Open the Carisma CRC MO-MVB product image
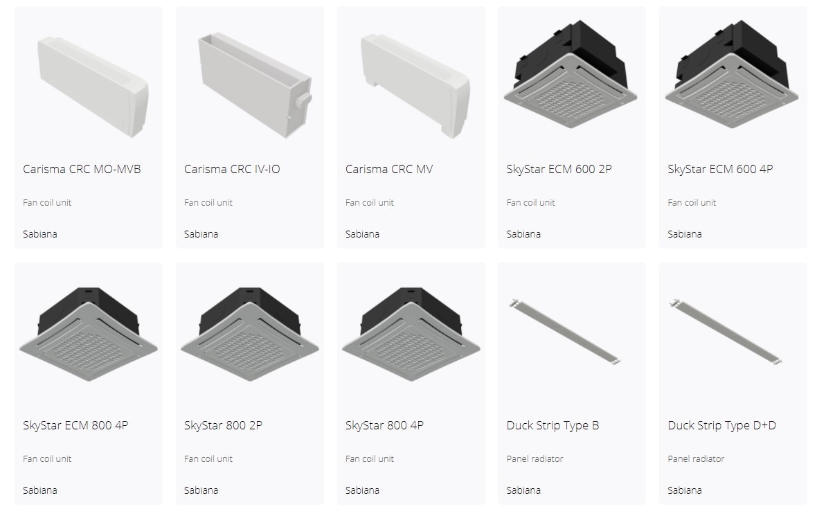The width and height of the screenshot is (817, 518). [93, 87]
